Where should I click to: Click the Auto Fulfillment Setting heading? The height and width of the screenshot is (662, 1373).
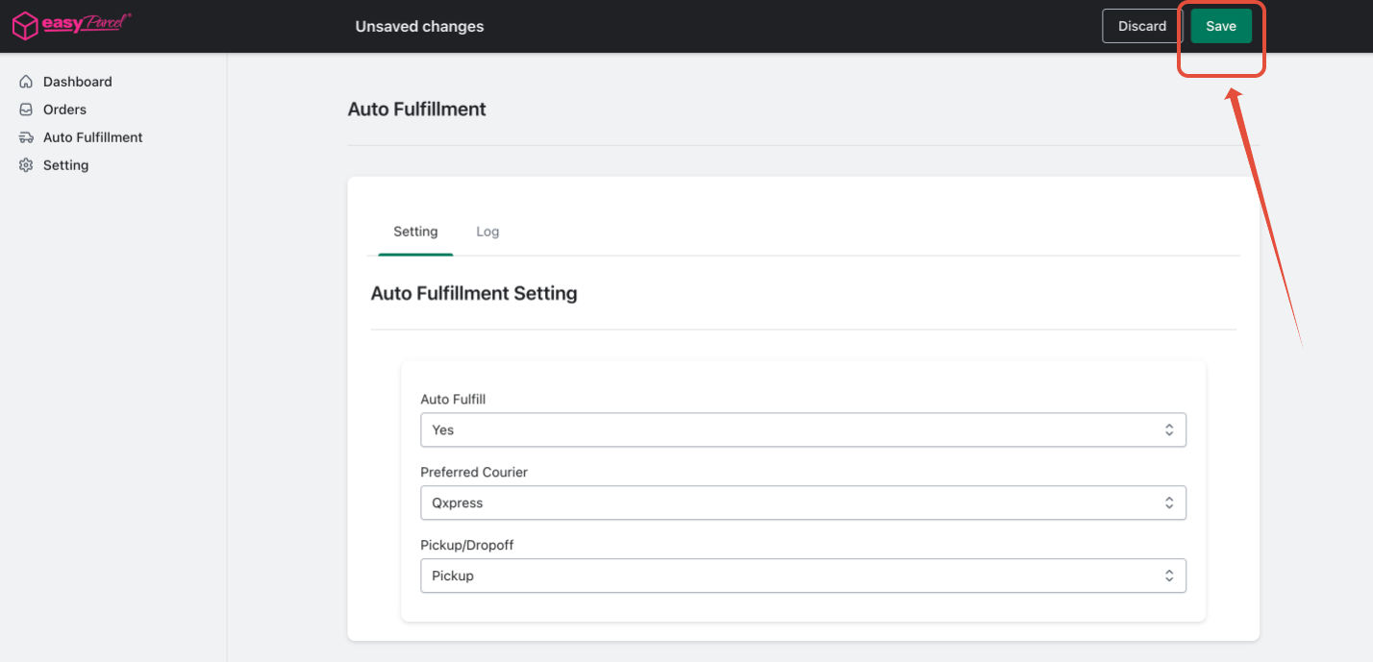pos(474,293)
